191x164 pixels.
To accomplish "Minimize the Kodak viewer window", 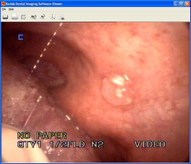I will click(176, 4).
